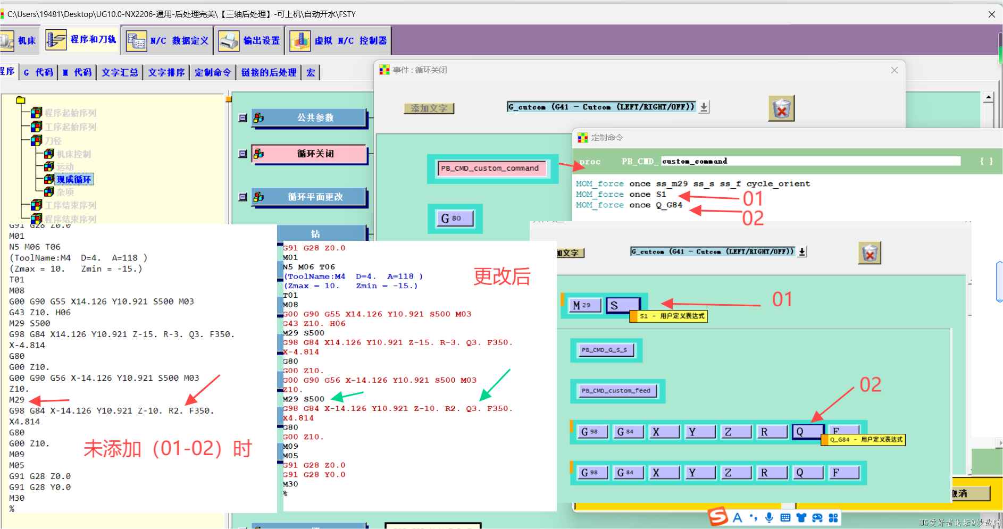
Task: Select the S word block beside M29
Action: point(623,305)
